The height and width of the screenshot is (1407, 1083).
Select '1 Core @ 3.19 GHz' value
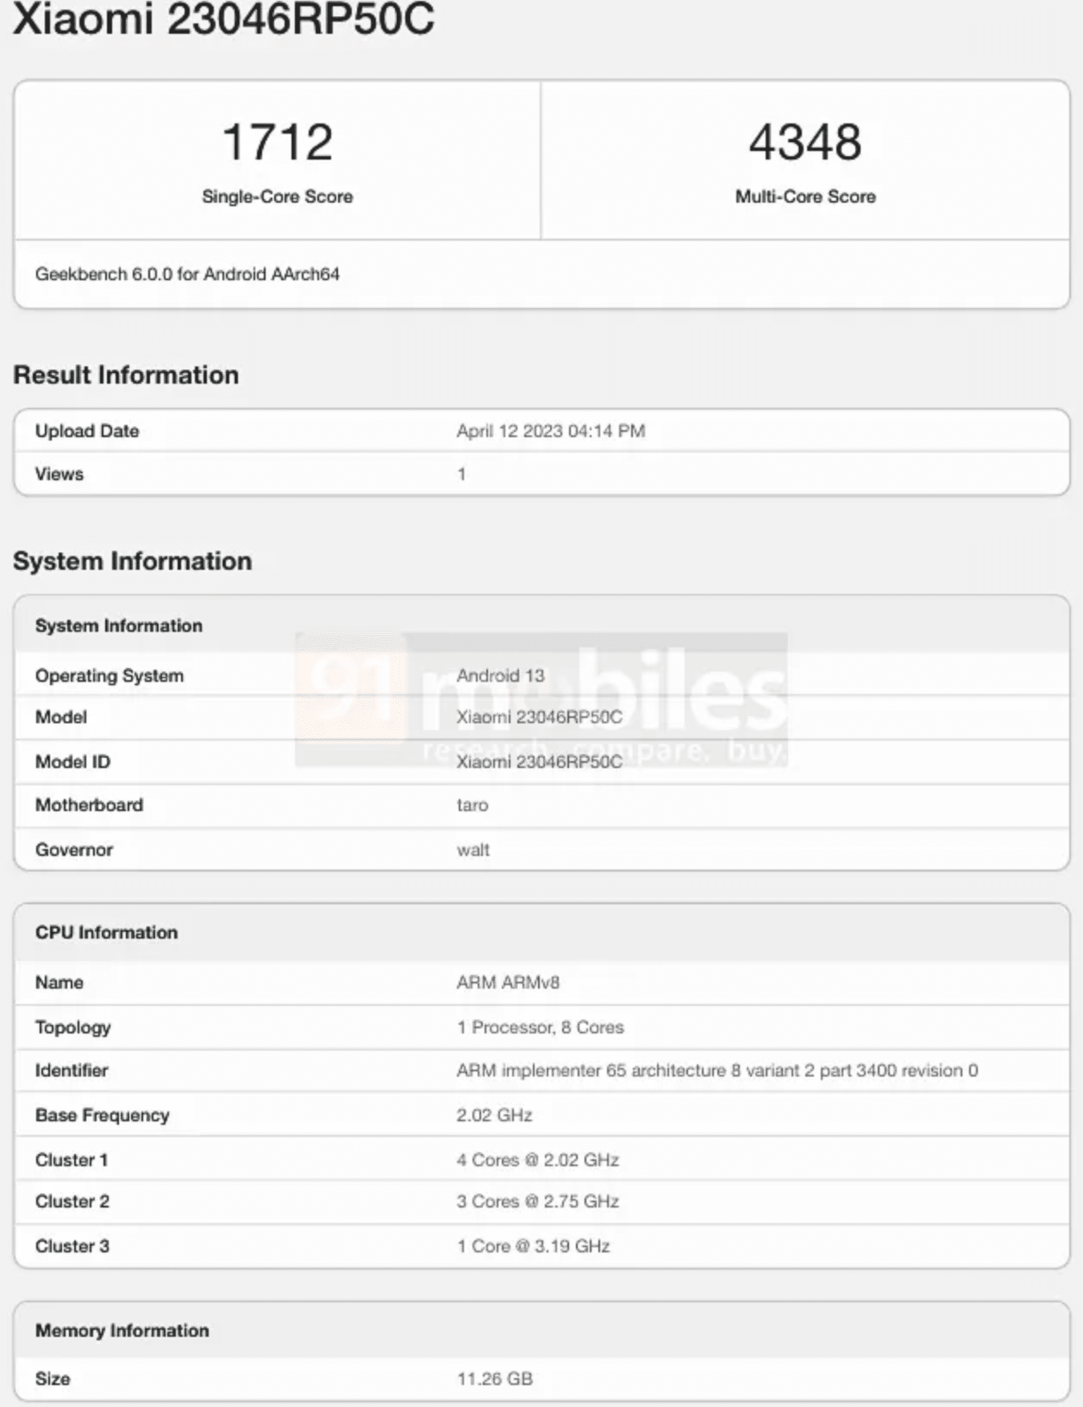tap(533, 1247)
